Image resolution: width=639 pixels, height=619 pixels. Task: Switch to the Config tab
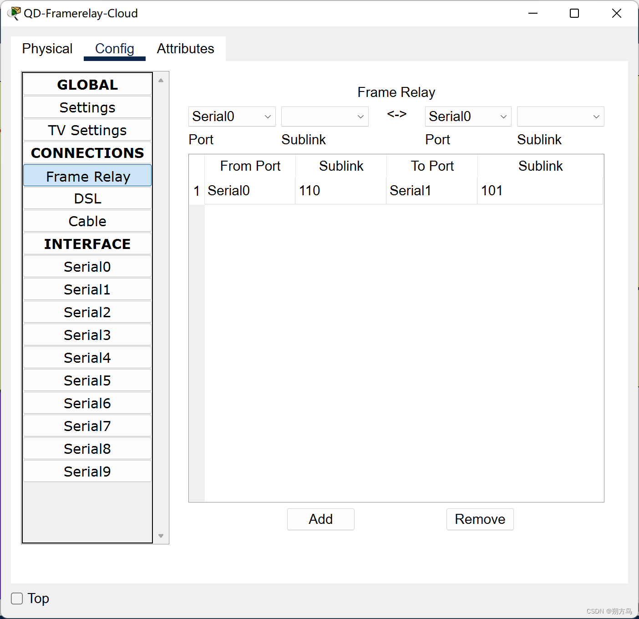[115, 49]
